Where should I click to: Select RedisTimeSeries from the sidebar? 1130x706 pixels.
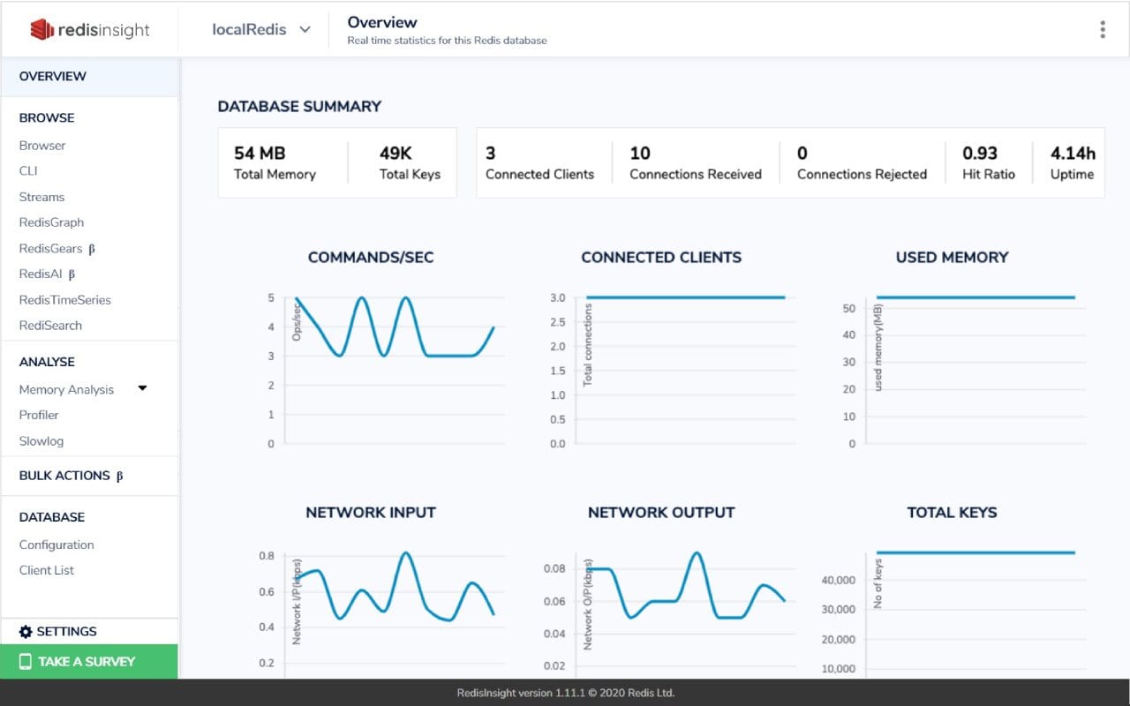point(65,299)
